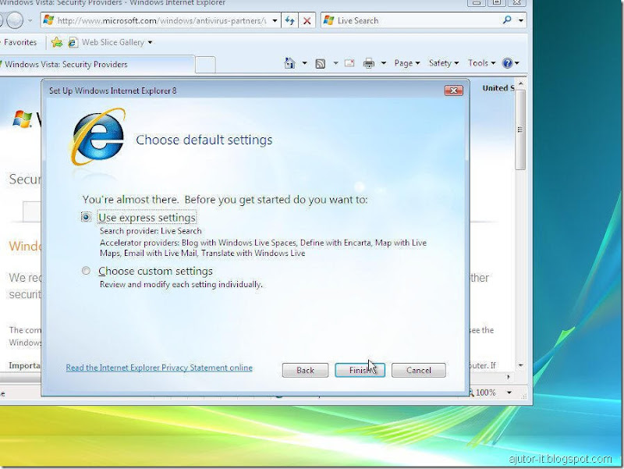Open a new blank tab
This screenshot has height=469, width=624.
tap(205, 65)
